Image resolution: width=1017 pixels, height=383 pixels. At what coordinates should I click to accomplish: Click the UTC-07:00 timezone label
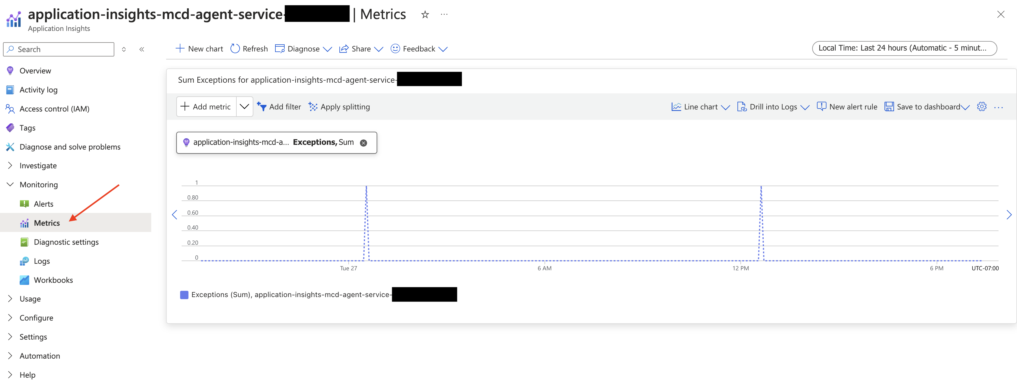985,268
